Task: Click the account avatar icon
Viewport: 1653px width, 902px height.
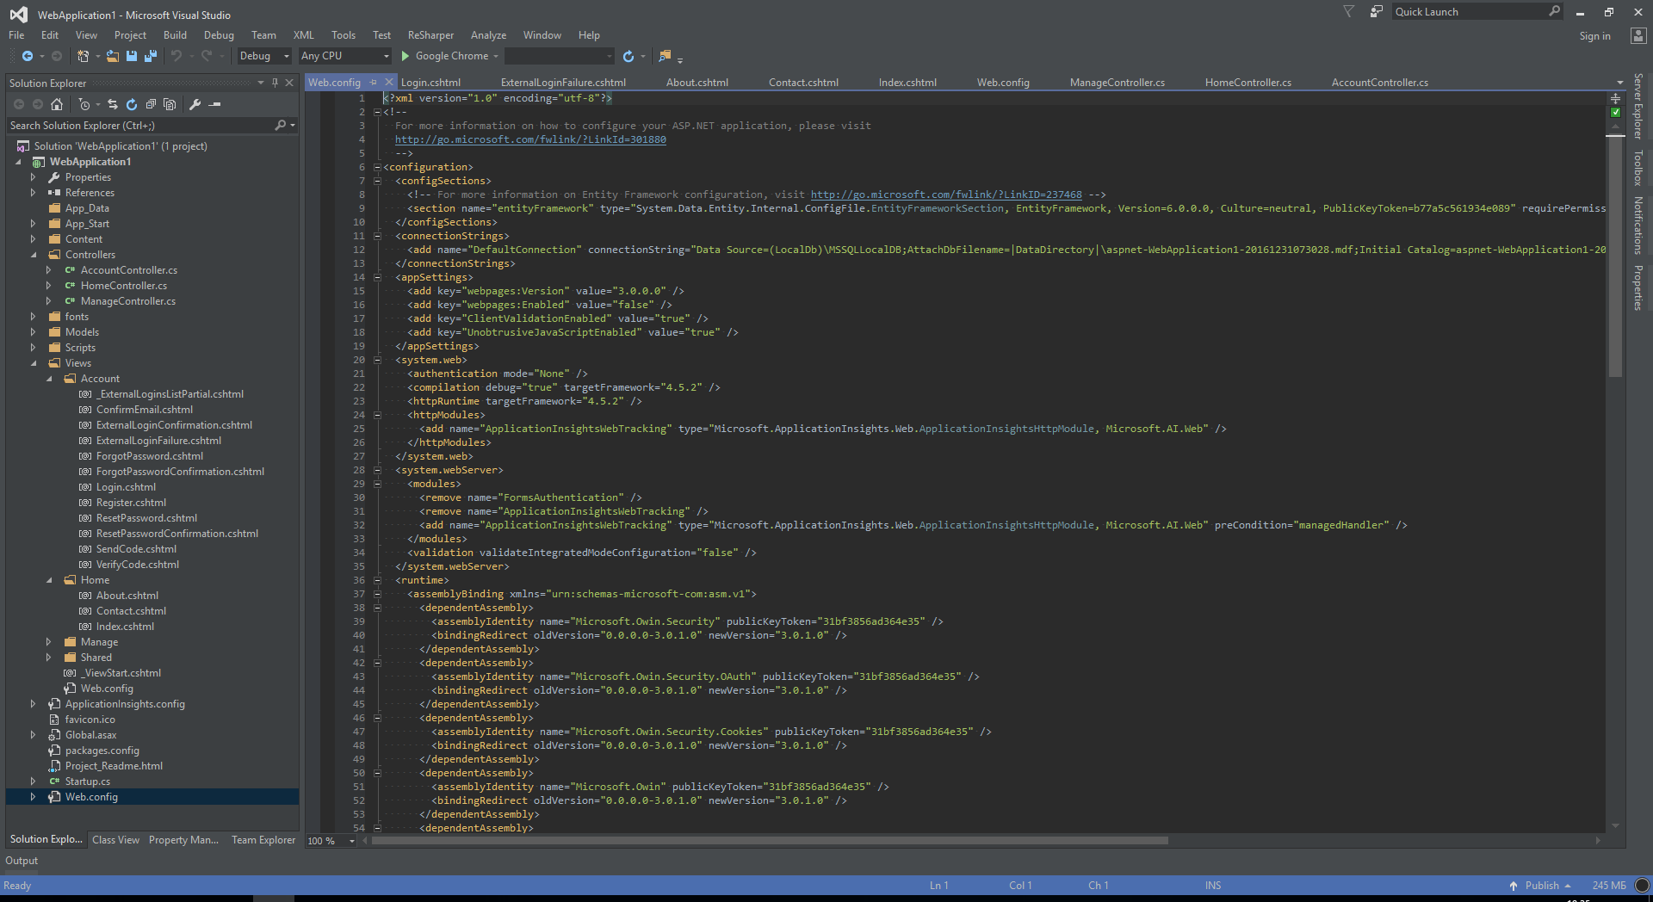Action: [x=1638, y=35]
